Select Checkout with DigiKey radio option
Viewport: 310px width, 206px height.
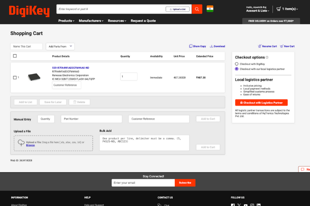pyautogui.click(x=237, y=64)
